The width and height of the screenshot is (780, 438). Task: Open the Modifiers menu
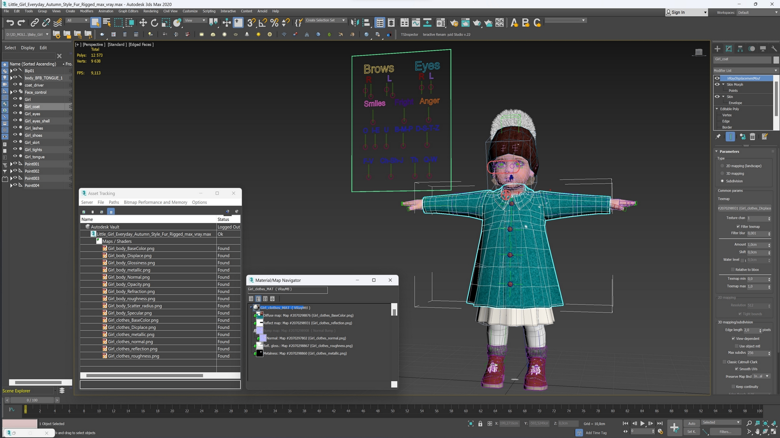coord(87,11)
